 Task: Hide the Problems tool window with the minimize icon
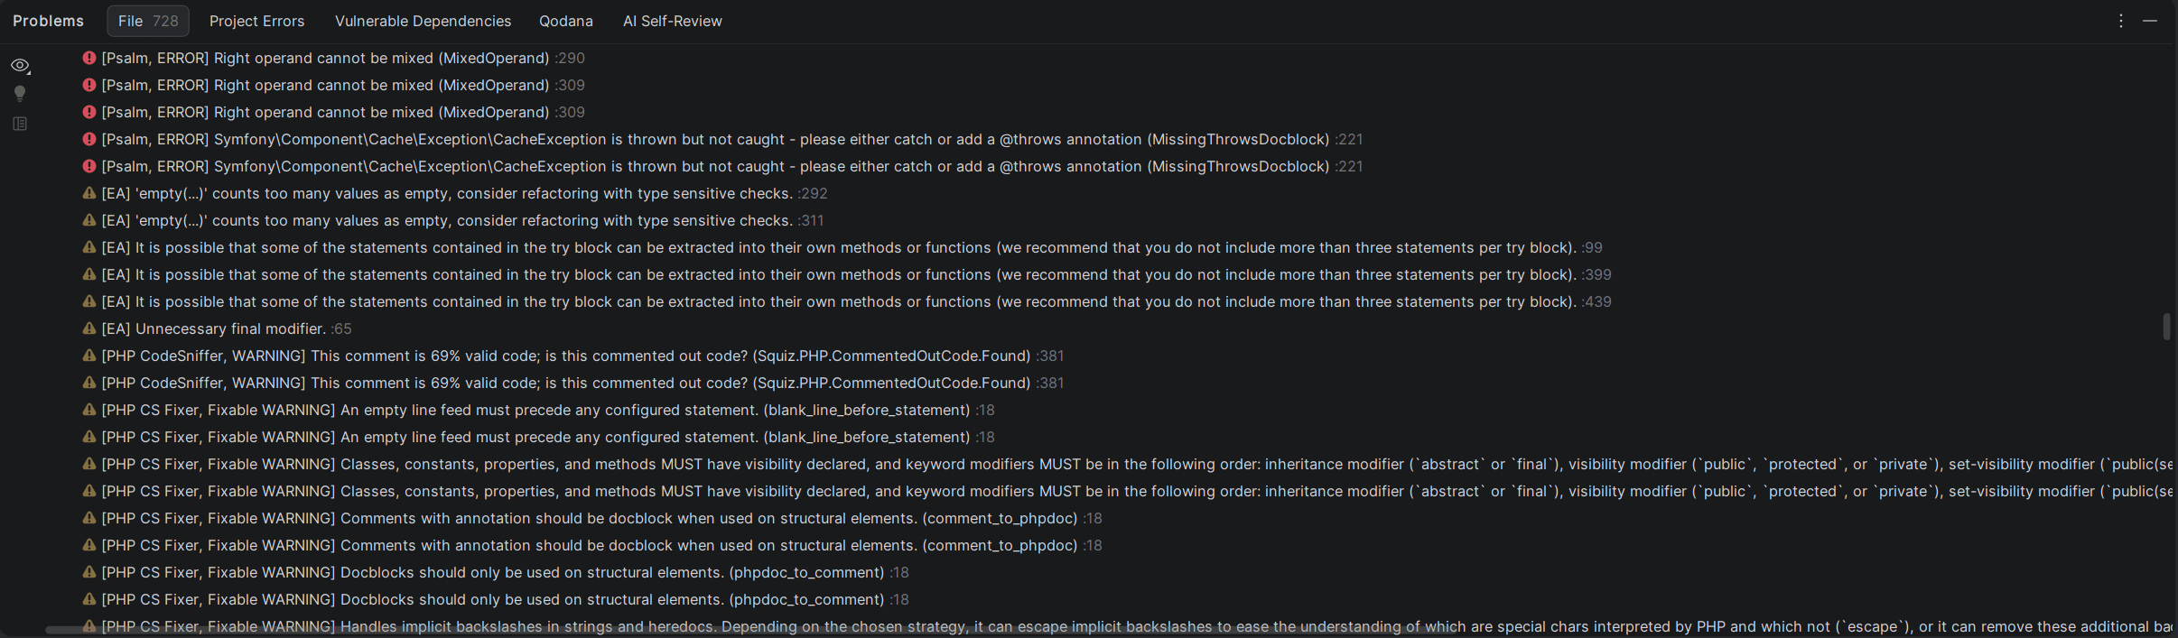pyautogui.click(x=2150, y=21)
